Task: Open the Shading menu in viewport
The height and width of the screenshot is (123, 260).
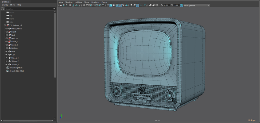Action: click(69, 2)
